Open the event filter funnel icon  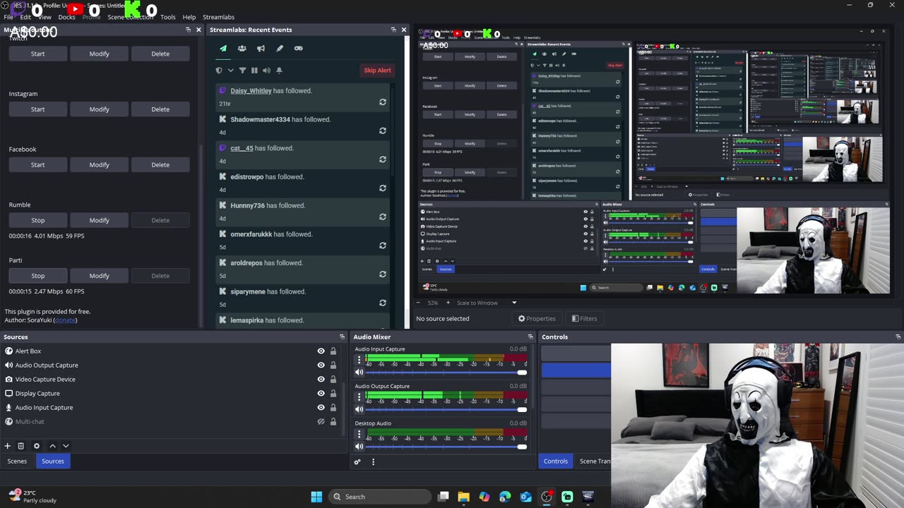coord(242,71)
